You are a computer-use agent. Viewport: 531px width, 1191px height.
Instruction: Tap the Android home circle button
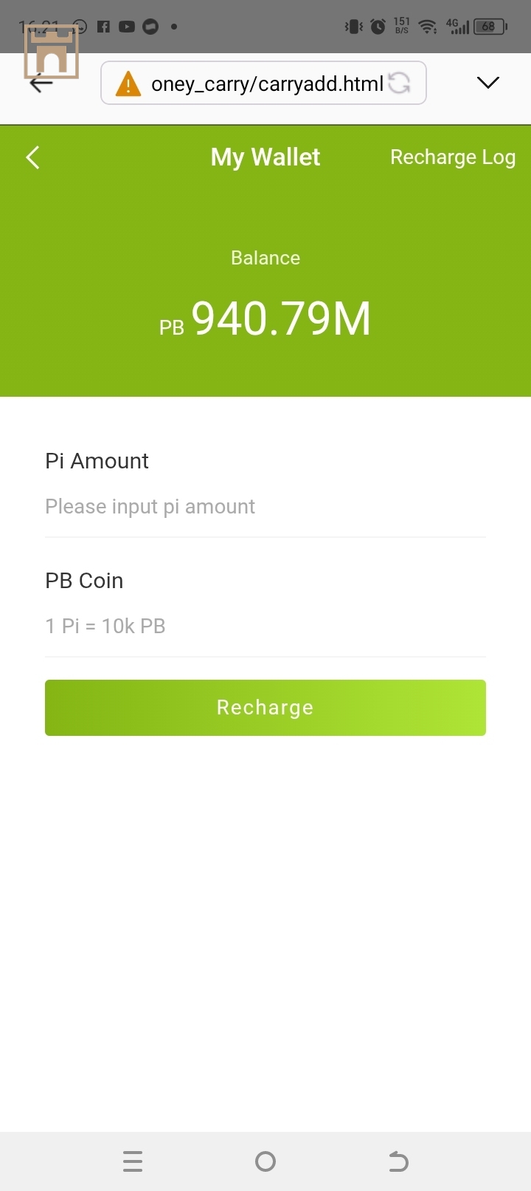[x=265, y=1161]
